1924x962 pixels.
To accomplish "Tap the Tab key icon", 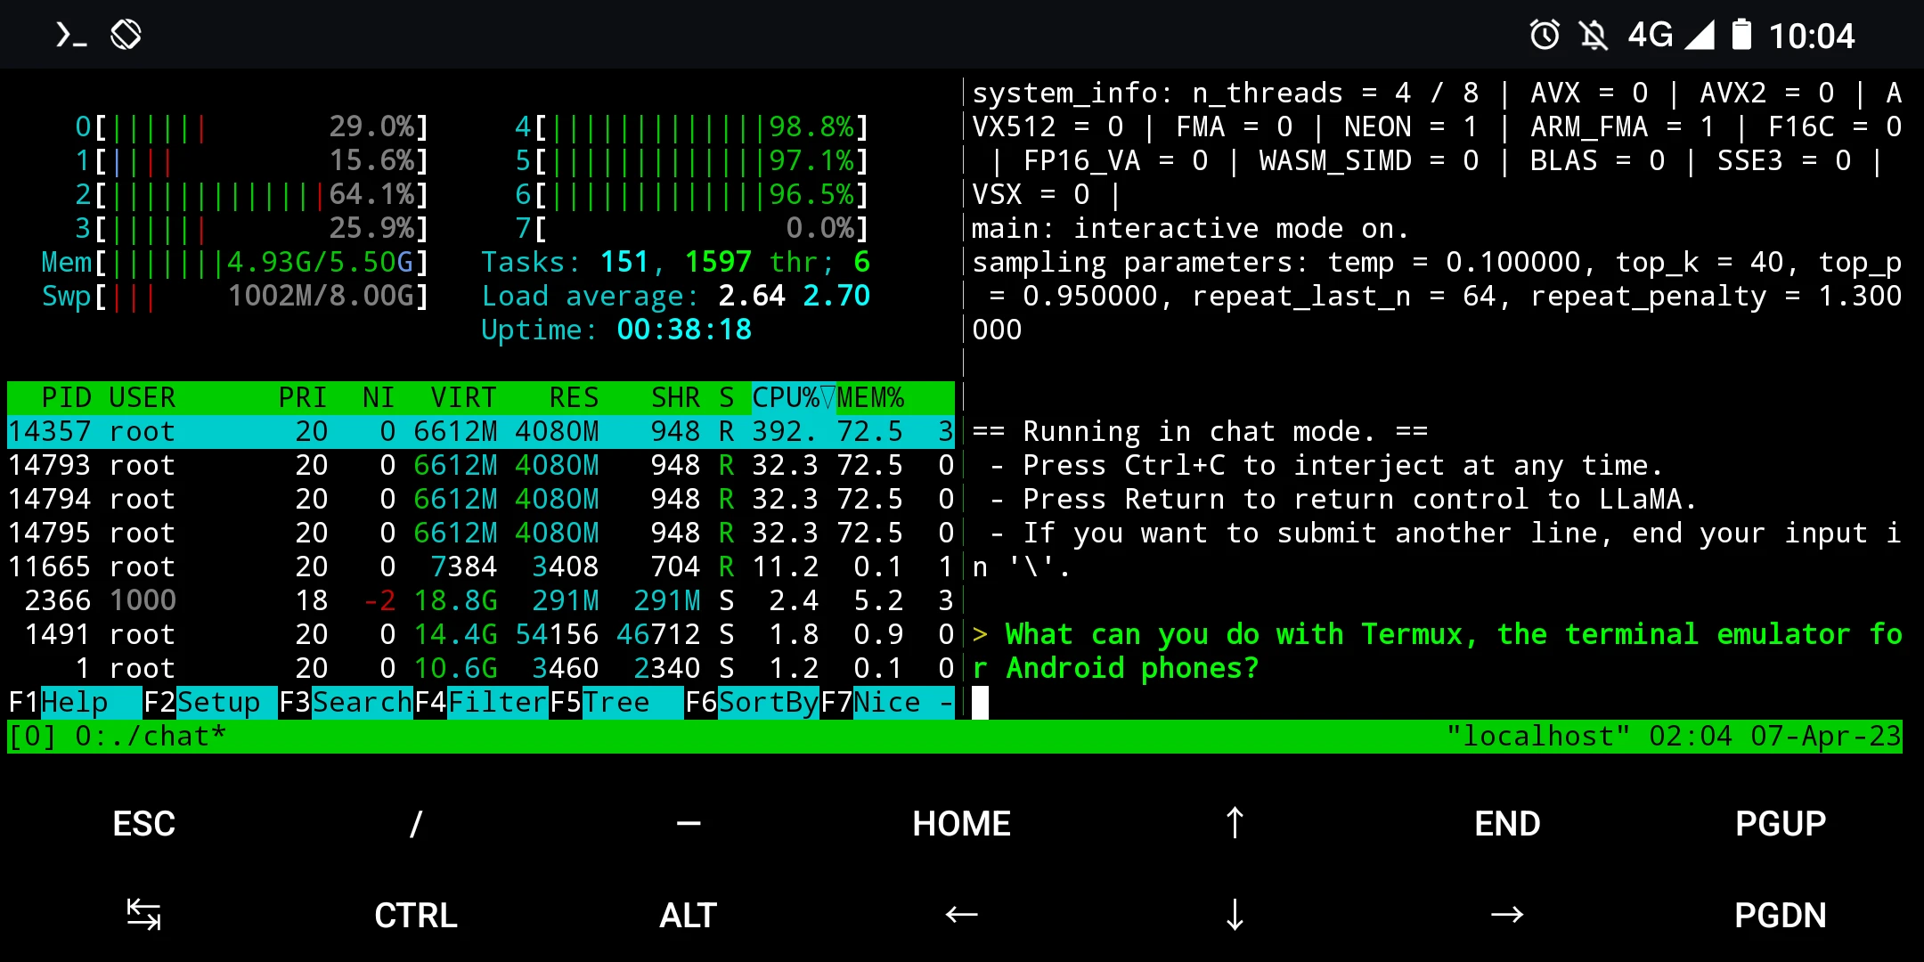I will [143, 915].
